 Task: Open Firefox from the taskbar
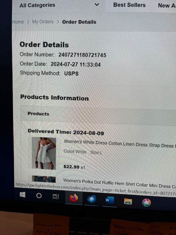point(74,198)
